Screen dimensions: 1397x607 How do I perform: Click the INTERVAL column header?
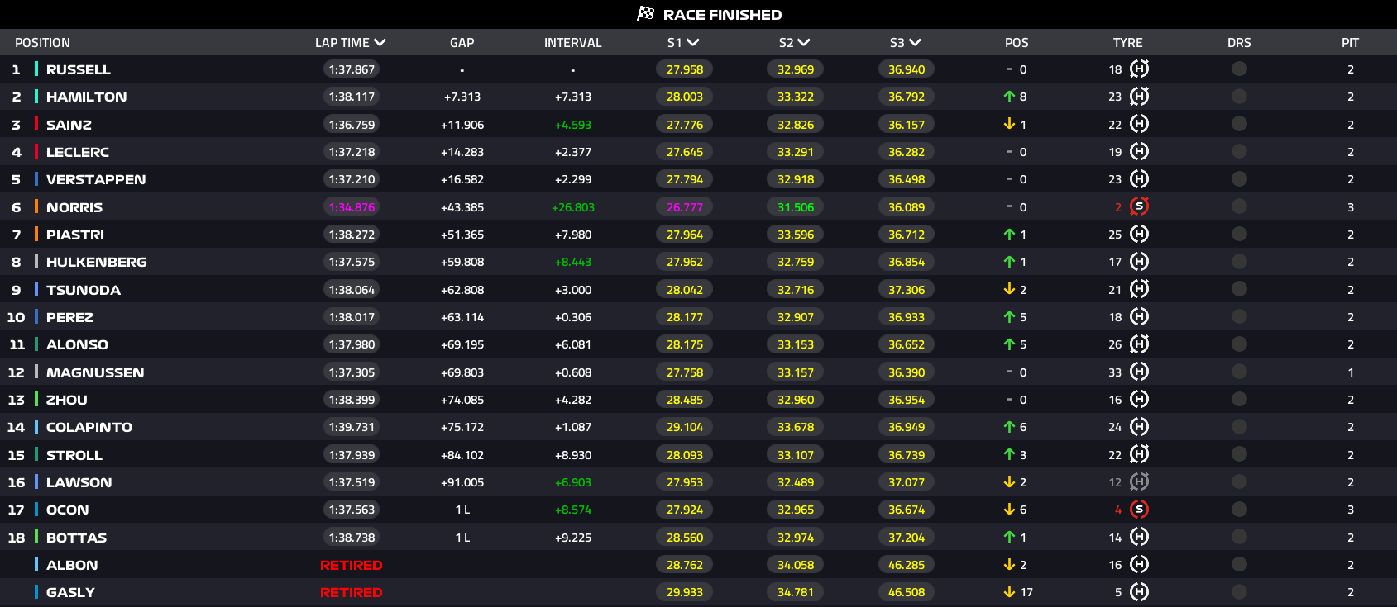point(572,42)
